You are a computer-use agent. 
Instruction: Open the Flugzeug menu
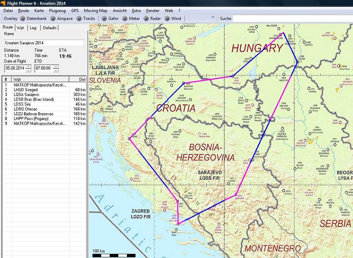pos(57,10)
